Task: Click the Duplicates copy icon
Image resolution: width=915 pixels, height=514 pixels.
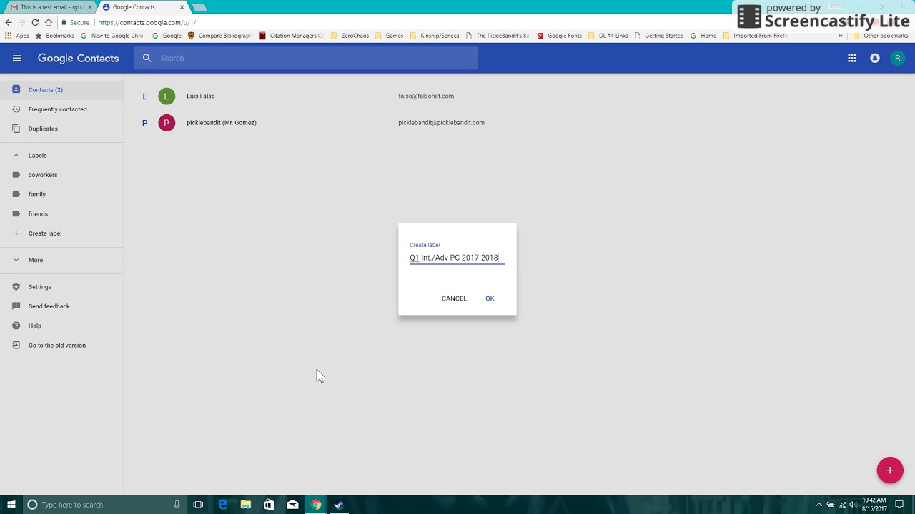Action: coord(16,128)
